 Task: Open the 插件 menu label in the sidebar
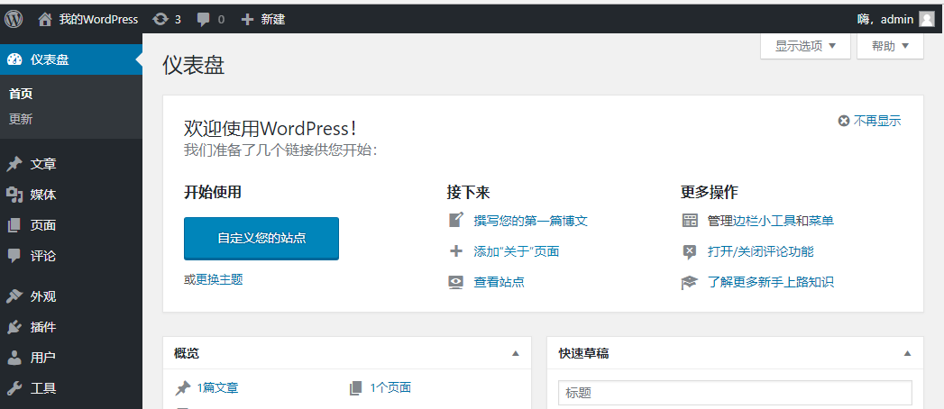(43, 327)
